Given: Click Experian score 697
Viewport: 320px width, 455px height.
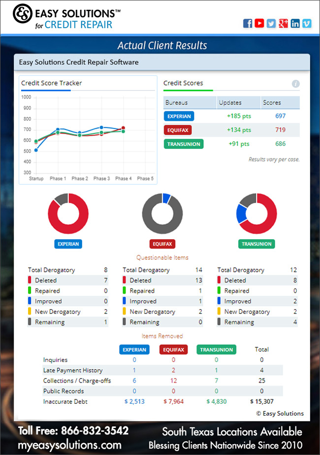Looking at the screenshot, I should (x=280, y=116).
